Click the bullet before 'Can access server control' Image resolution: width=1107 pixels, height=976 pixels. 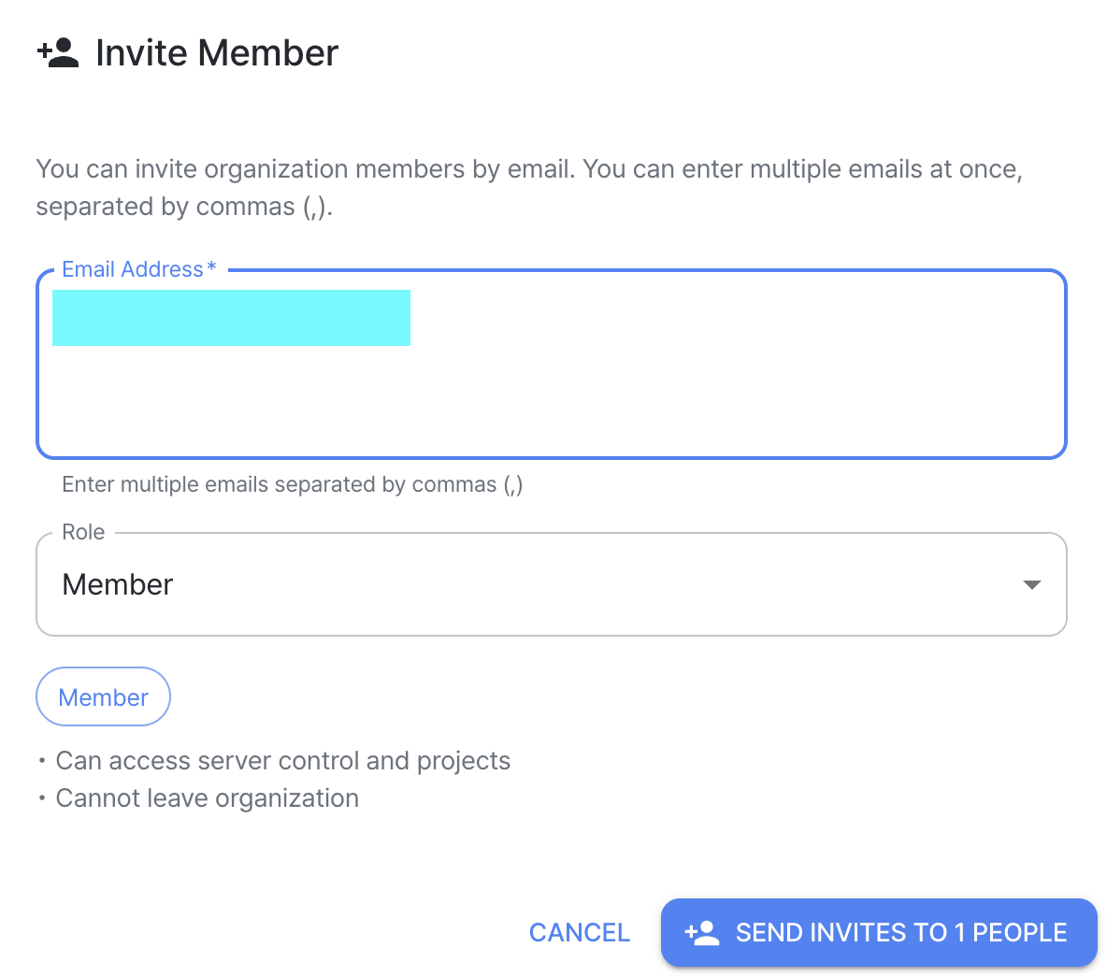[x=42, y=761]
